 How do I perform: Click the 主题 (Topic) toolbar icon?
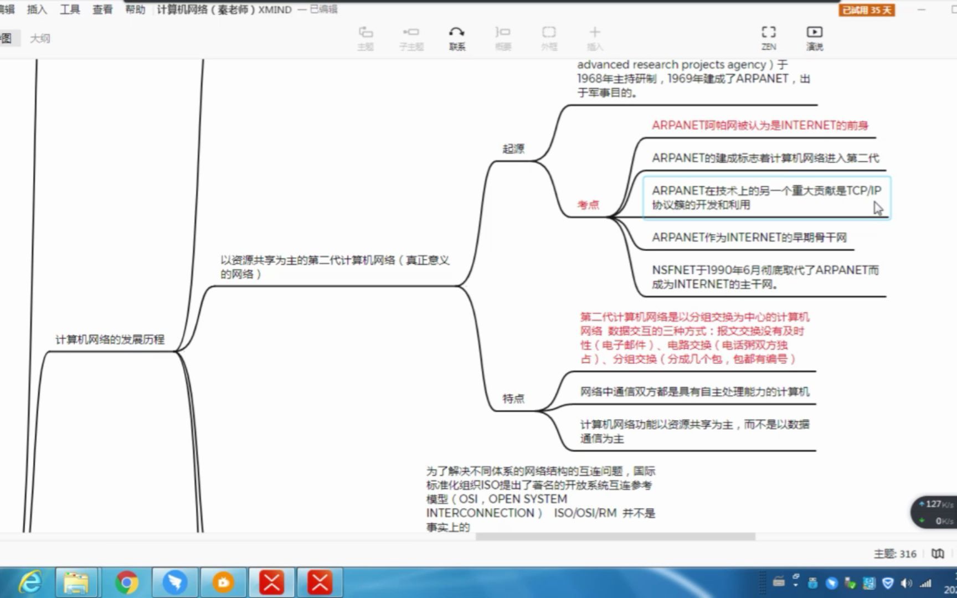point(366,38)
